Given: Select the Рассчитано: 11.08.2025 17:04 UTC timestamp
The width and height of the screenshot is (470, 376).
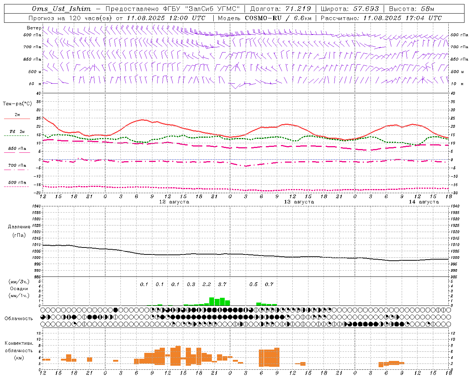Looking at the screenshot, I should point(381,18).
